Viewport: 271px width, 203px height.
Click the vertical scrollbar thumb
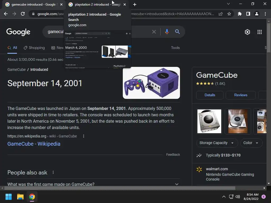click(268, 38)
